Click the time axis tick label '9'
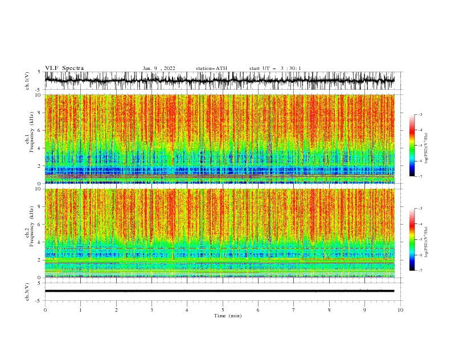The width and height of the screenshot is (451, 348). pos(364,310)
